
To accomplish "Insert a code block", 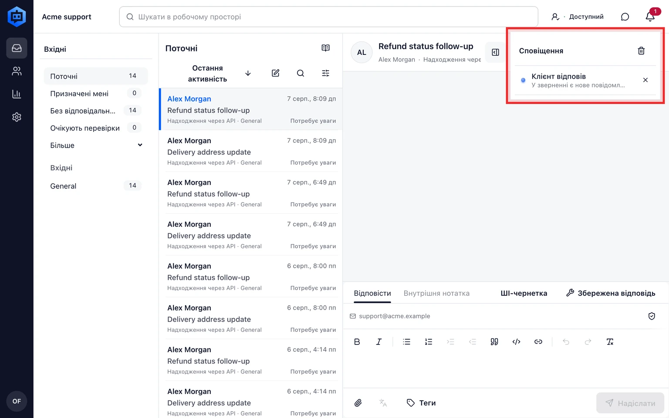I will coord(516,342).
